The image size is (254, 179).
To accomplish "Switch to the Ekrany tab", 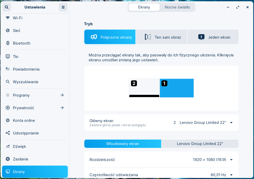I will 144,7.
